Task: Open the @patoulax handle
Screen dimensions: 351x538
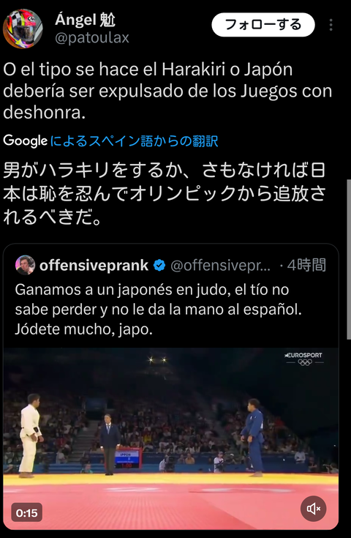Action: point(92,38)
